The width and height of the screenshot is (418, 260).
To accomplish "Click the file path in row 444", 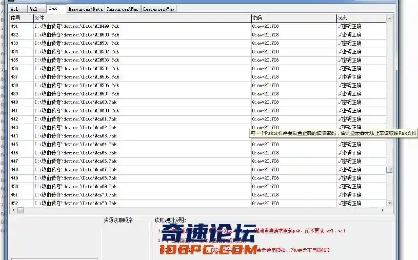I will (76, 136).
